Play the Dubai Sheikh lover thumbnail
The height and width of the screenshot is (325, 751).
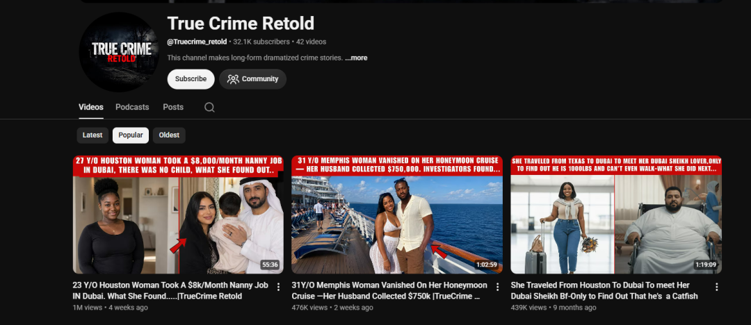(616, 215)
